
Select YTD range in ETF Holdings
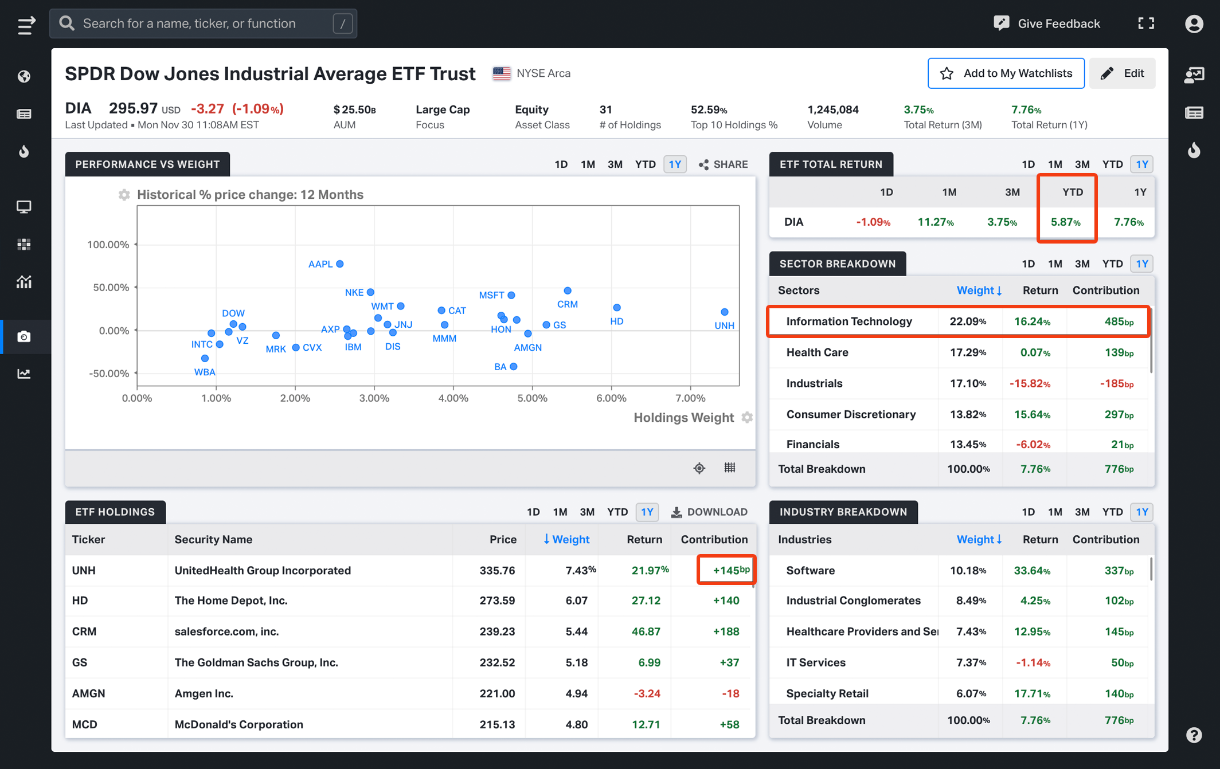[x=617, y=512]
